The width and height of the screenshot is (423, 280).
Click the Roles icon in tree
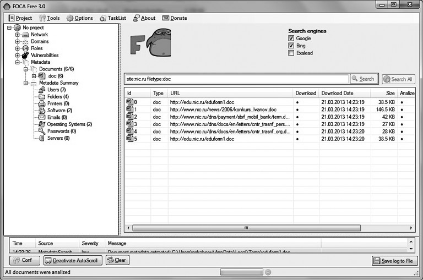[25, 48]
